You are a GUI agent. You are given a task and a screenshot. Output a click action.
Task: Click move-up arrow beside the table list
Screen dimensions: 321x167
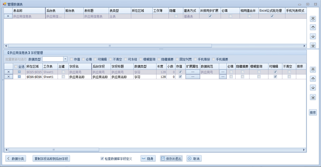pyautogui.click(x=313, y=27)
